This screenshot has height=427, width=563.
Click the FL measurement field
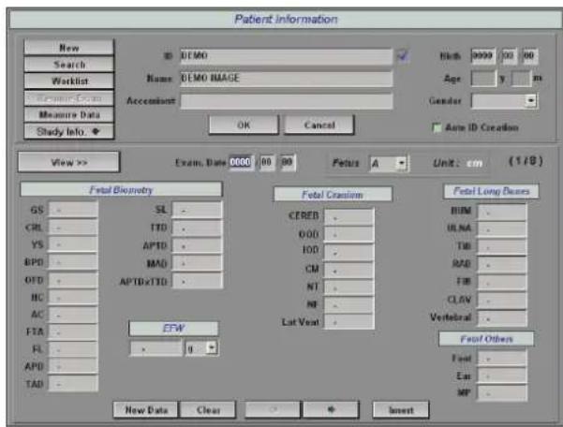click(73, 348)
